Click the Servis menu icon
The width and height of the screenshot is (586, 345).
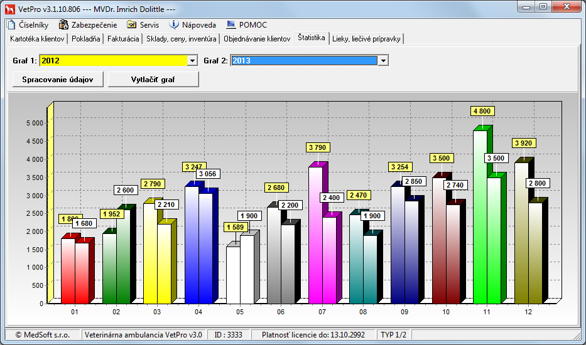point(131,25)
